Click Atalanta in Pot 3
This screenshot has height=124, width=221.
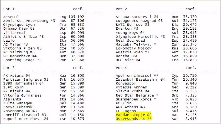(12, 99)
